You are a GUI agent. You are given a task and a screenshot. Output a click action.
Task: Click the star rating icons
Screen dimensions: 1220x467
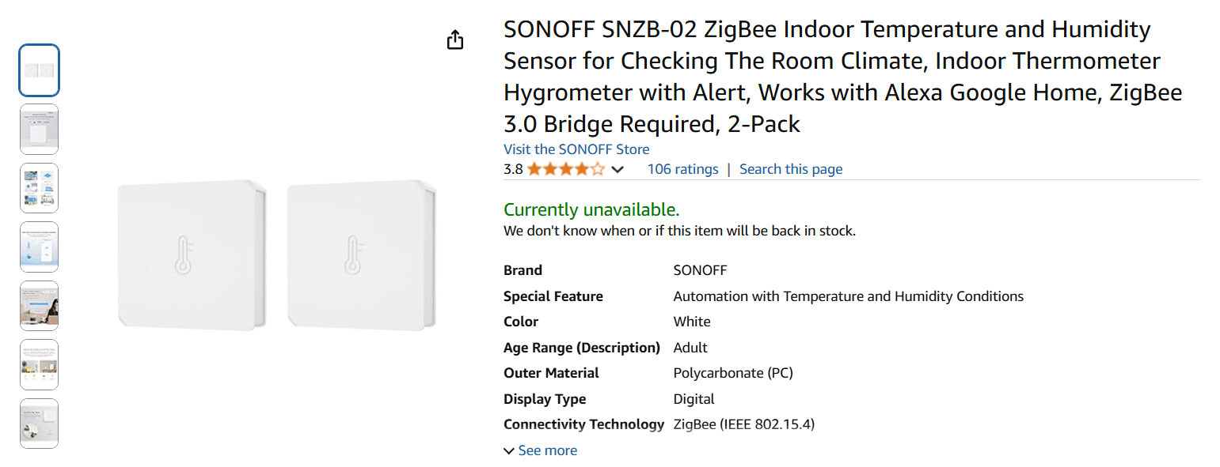565,169
